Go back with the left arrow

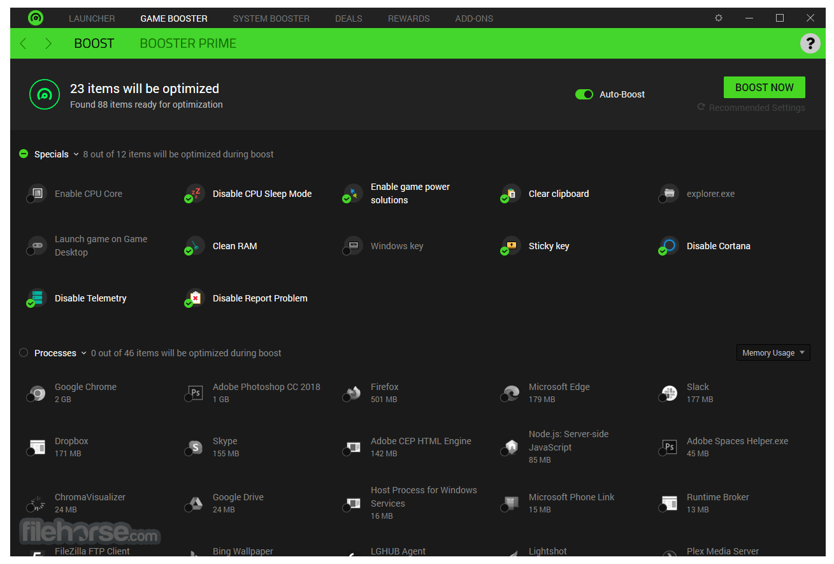click(24, 43)
